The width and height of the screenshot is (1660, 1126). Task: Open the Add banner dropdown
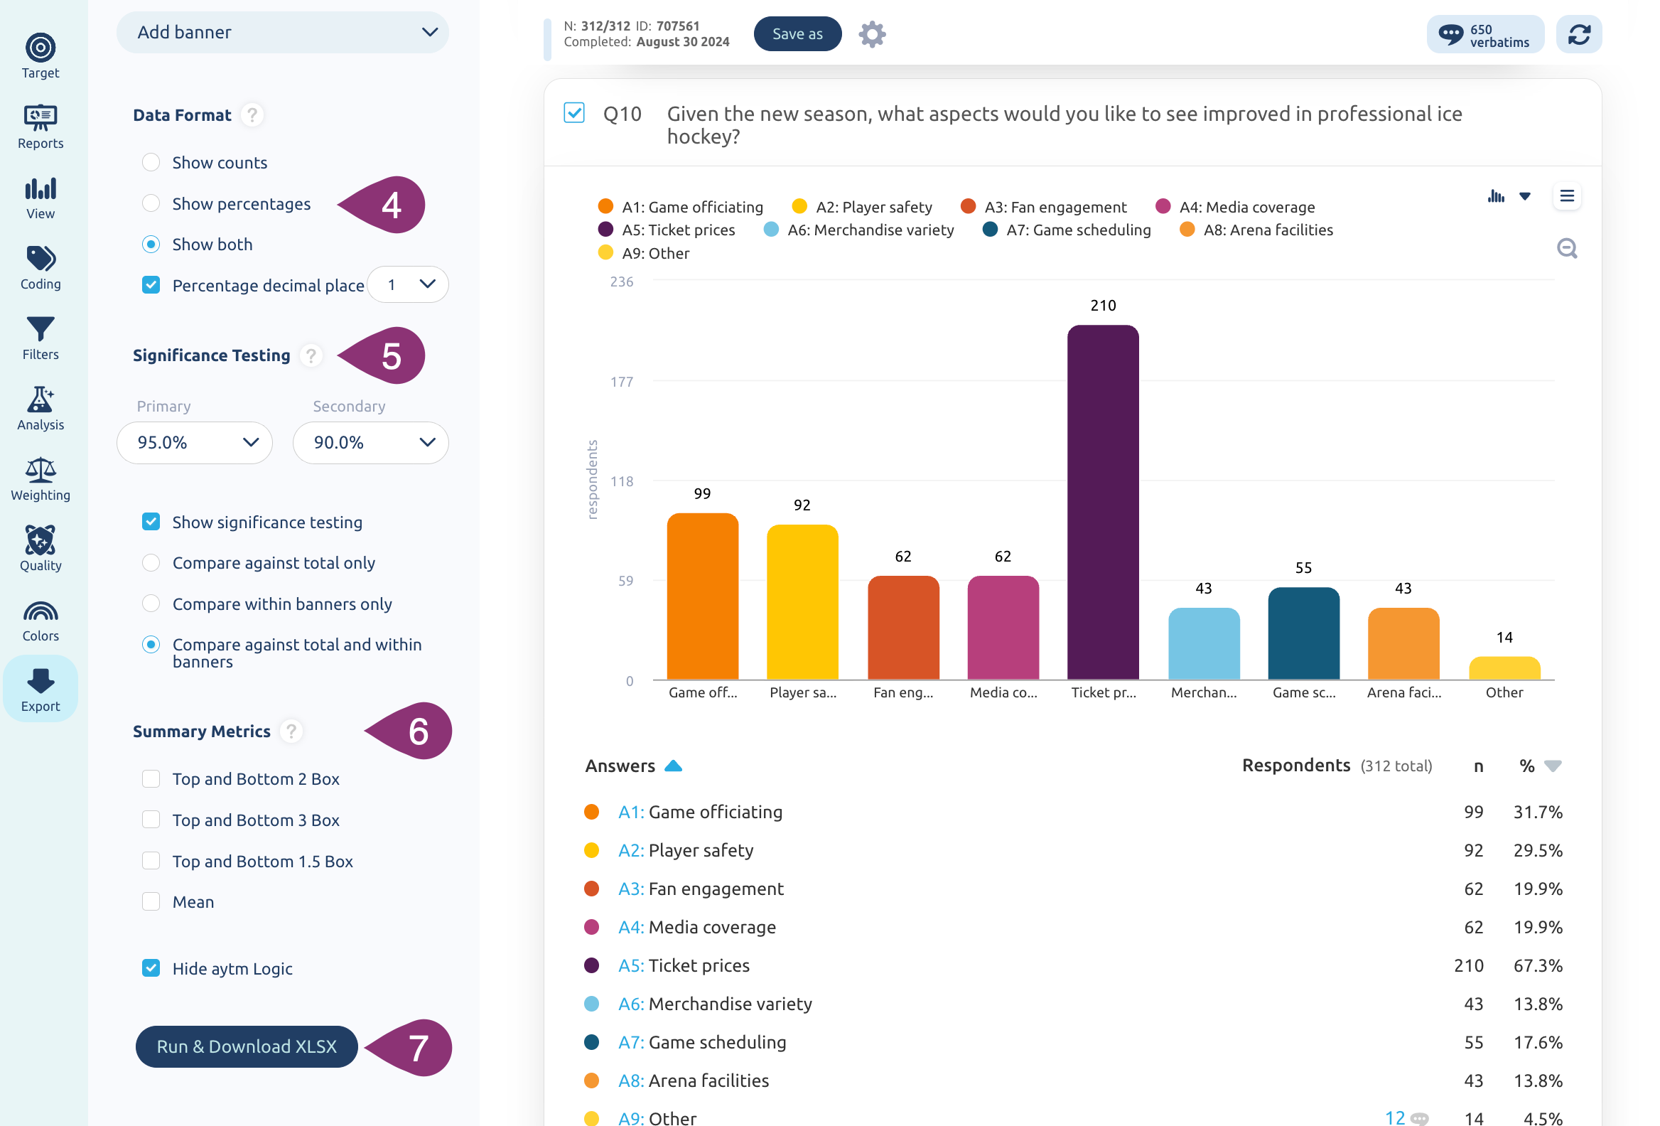(282, 32)
